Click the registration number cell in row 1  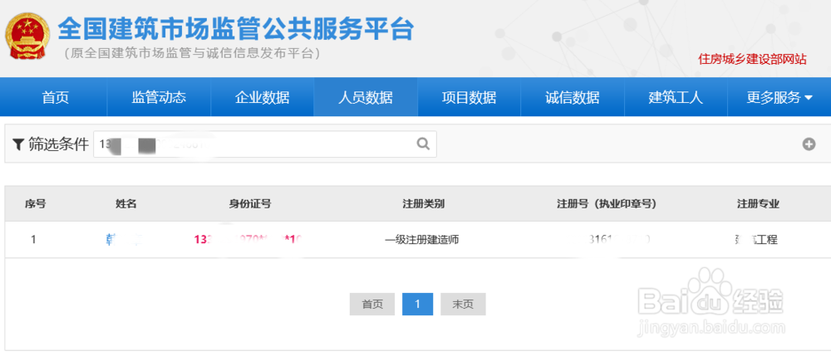[x=619, y=240]
